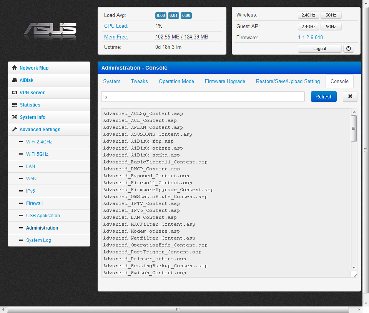Switch to the Operation Mode tab
This screenshot has width=369, height=313.
(x=176, y=82)
